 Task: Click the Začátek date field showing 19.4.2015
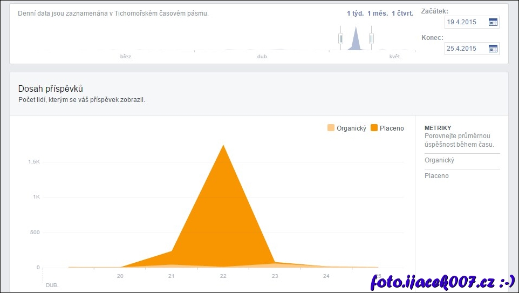pyautogui.click(x=465, y=22)
